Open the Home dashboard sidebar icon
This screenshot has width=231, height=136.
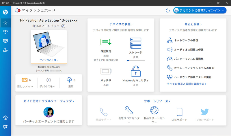[5, 23]
